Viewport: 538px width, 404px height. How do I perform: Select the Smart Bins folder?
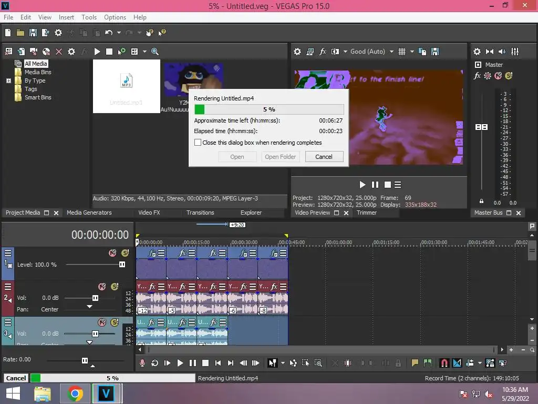(38, 97)
